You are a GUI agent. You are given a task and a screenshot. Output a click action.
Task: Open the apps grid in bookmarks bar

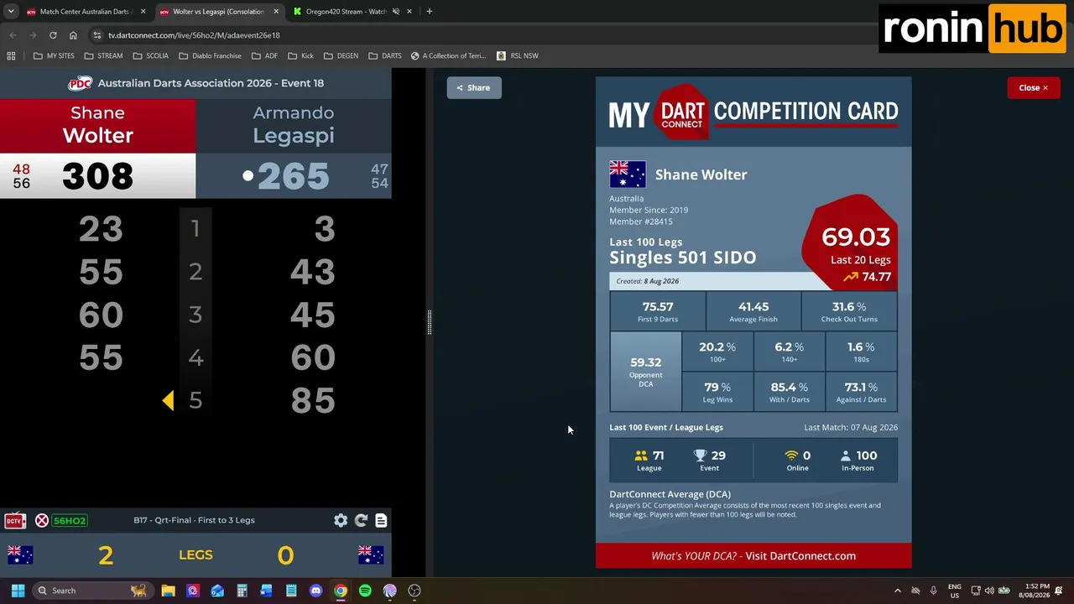(11, 55)
